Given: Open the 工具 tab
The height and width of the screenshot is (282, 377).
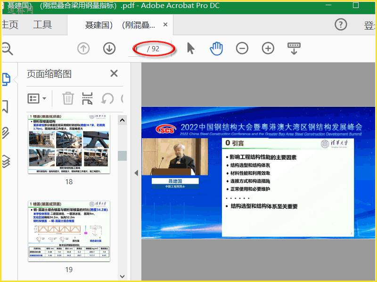Looking at the screenshot, I should tap(42, 25).
